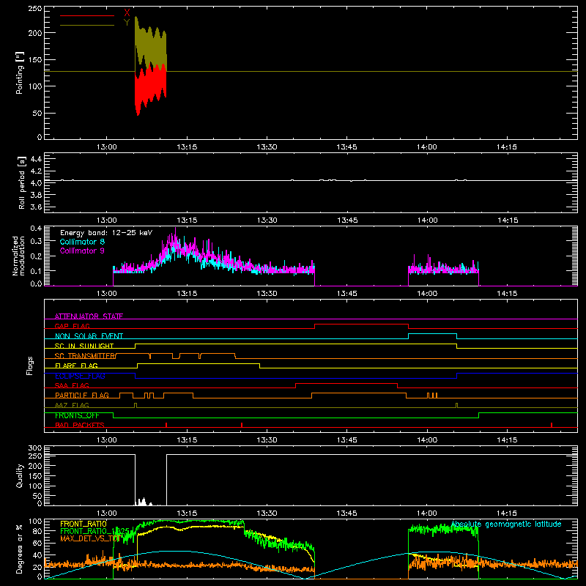Click the NON_SOLAR_EVENT flag label
The image size is (586, 586).
(x=89, y=335)
